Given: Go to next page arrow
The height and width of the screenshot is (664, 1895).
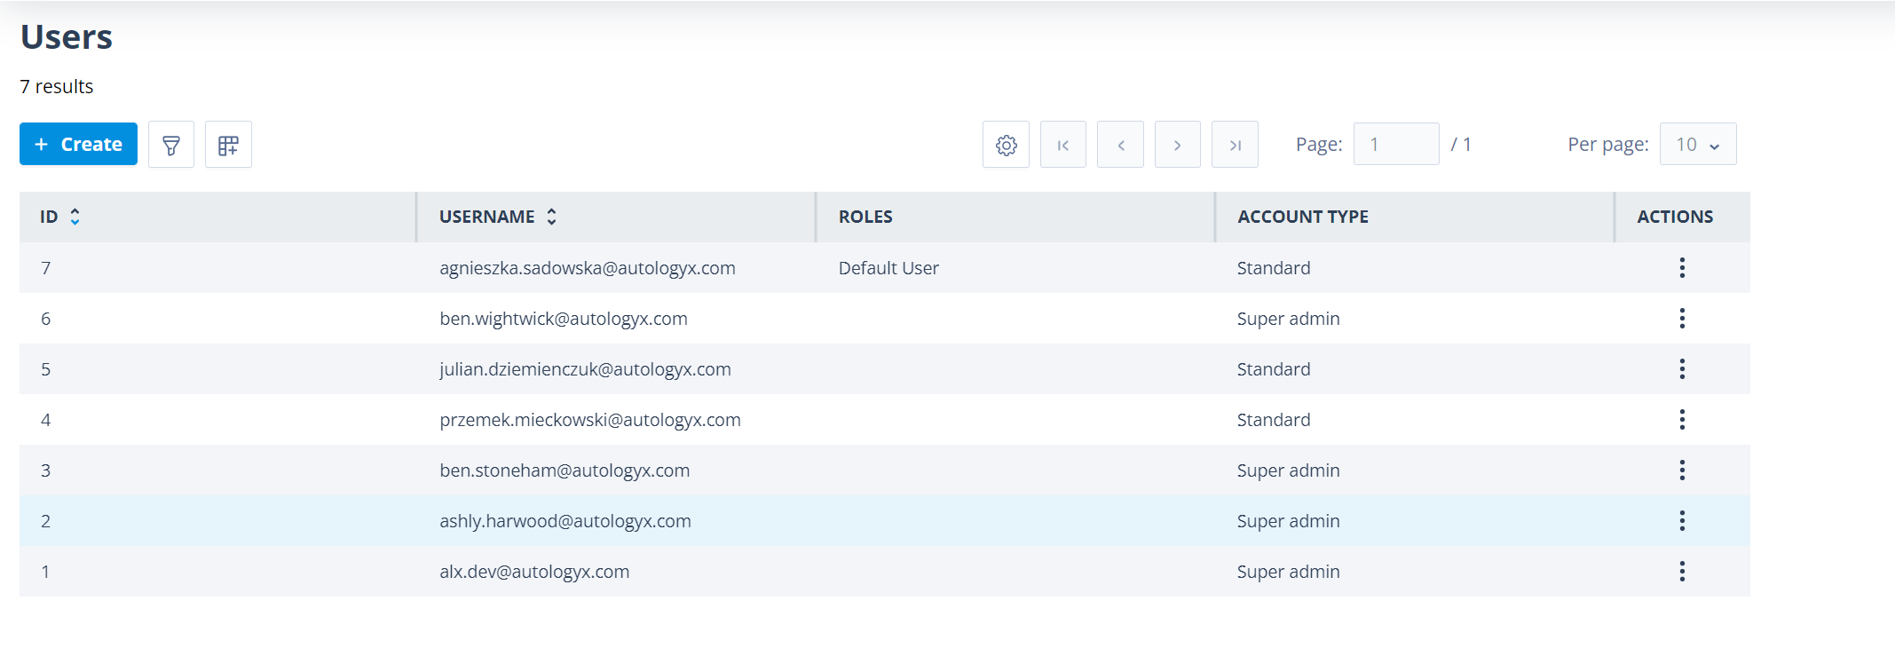Looking at the screenshot, I should click(x=1178, y=145).
